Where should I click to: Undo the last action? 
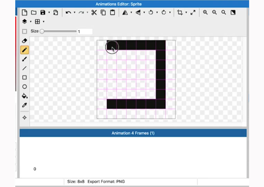click(x=68, y=12)
